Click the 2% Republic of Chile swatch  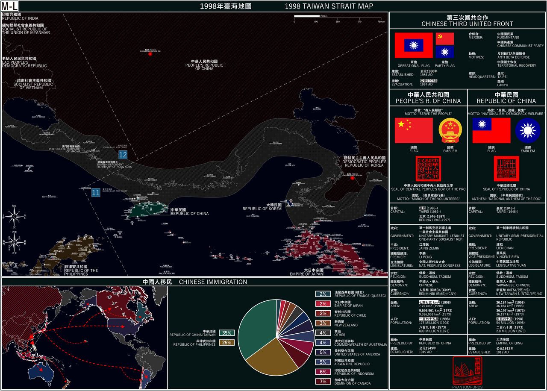point(323,313)
